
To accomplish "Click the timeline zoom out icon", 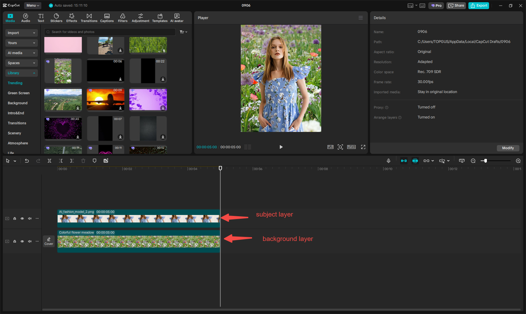I will tap(473, 161).
